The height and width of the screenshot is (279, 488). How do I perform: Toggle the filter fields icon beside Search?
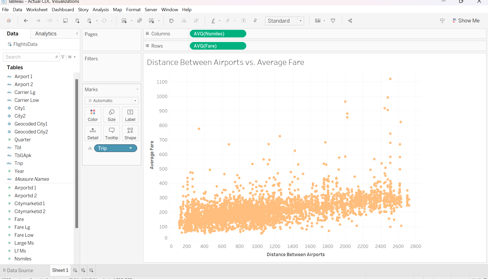(x=63, y=57)
